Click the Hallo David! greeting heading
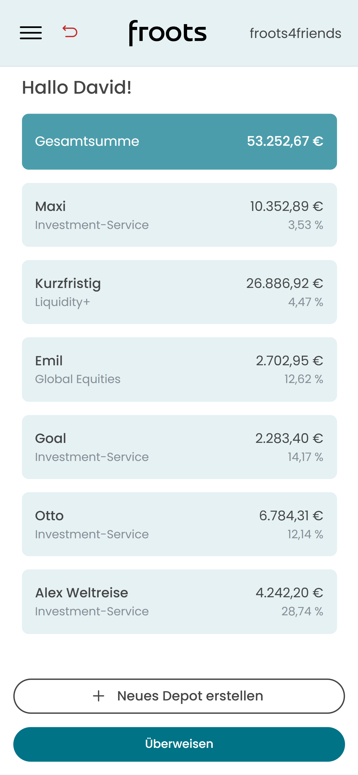The width and height of the screenshot is (358, 775). coord(77,88)
